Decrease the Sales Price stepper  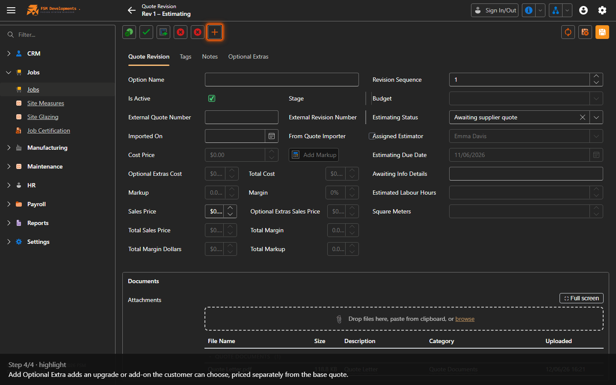click(230, 214)
